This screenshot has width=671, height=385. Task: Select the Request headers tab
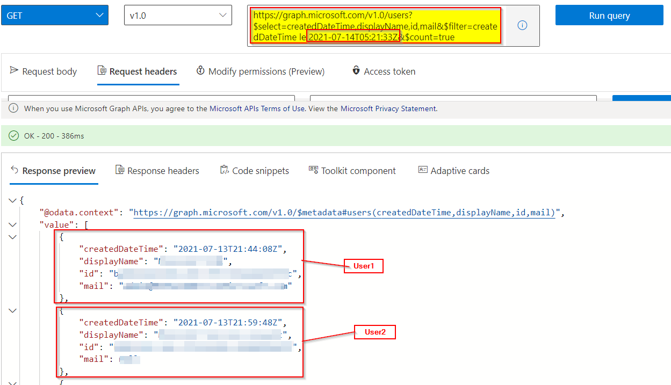pyautogui.click(x=138, y=71)
